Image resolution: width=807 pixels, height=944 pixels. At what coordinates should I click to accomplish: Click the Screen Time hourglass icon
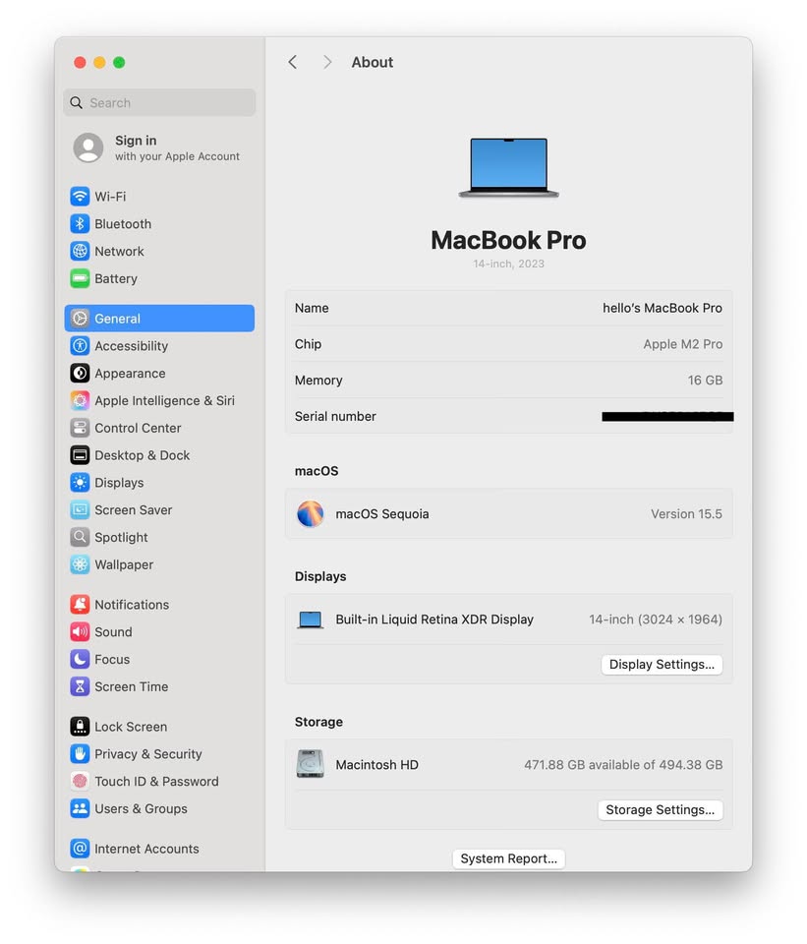80,686
